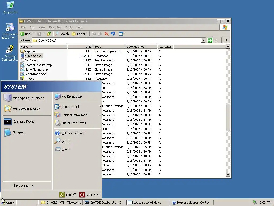
Task: Click the file list scroll down arrow
Action: point(228,175)
